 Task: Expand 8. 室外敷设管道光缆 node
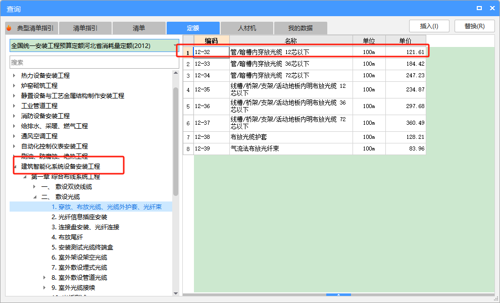click(x=44, y=277)
